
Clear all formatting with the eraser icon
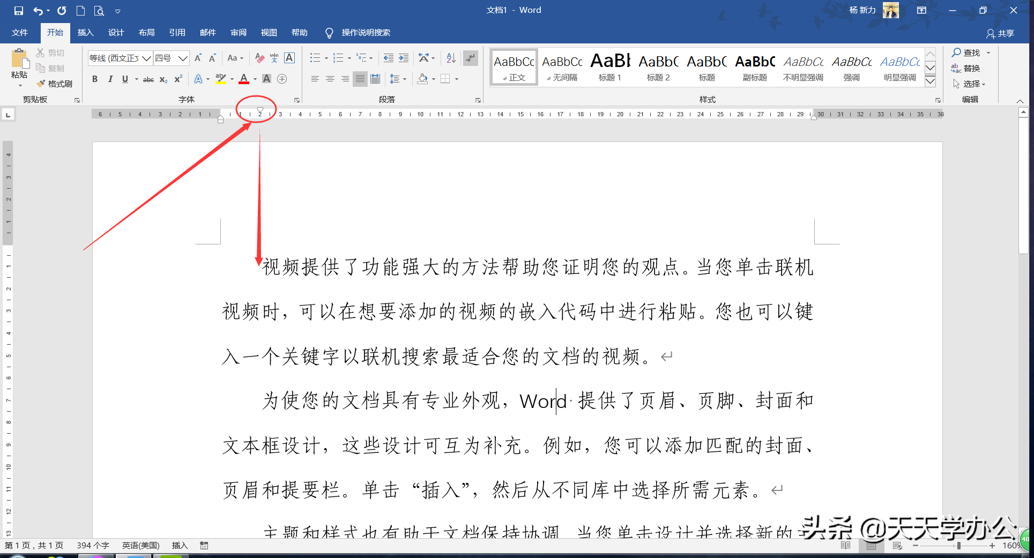coord(259,58)
